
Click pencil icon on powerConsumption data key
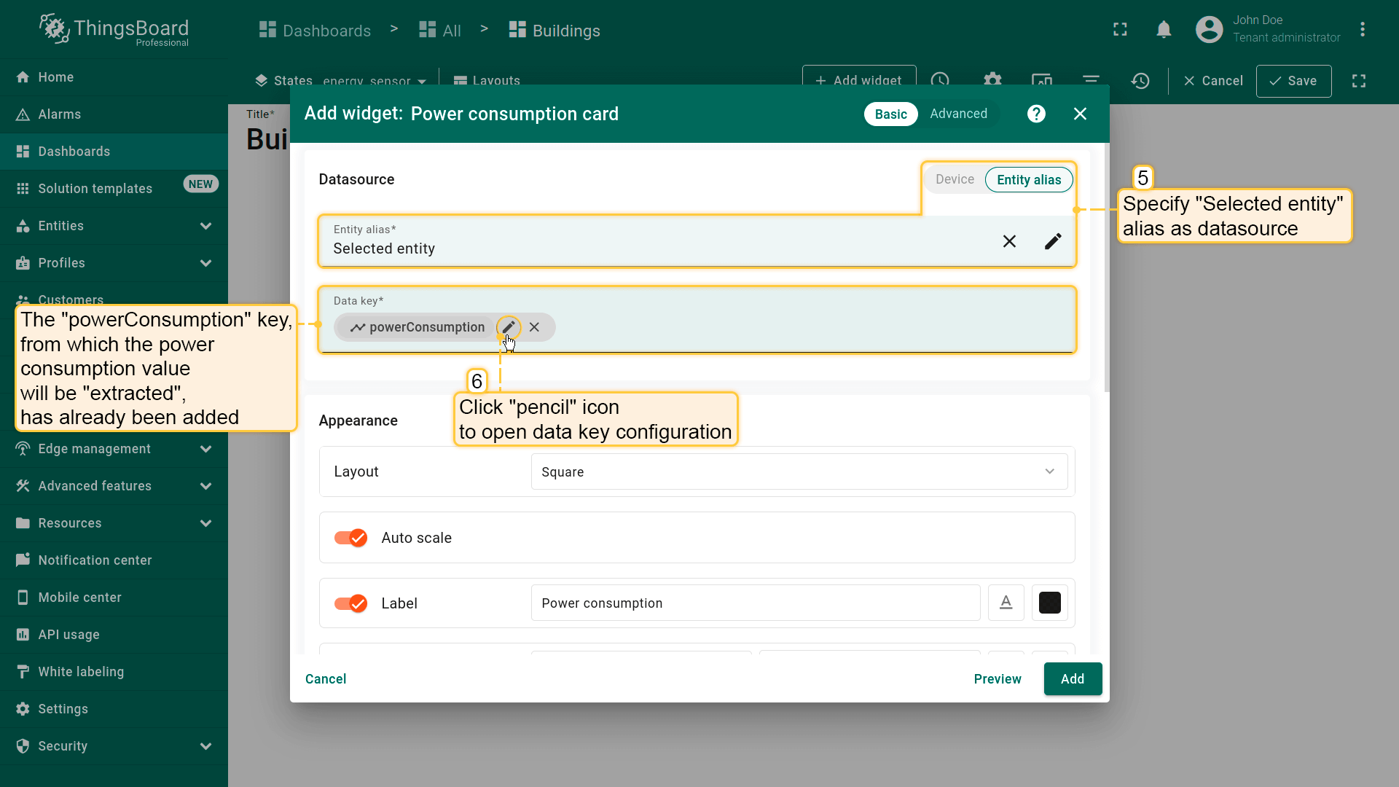pyautogui.click(x=509, y=327)
